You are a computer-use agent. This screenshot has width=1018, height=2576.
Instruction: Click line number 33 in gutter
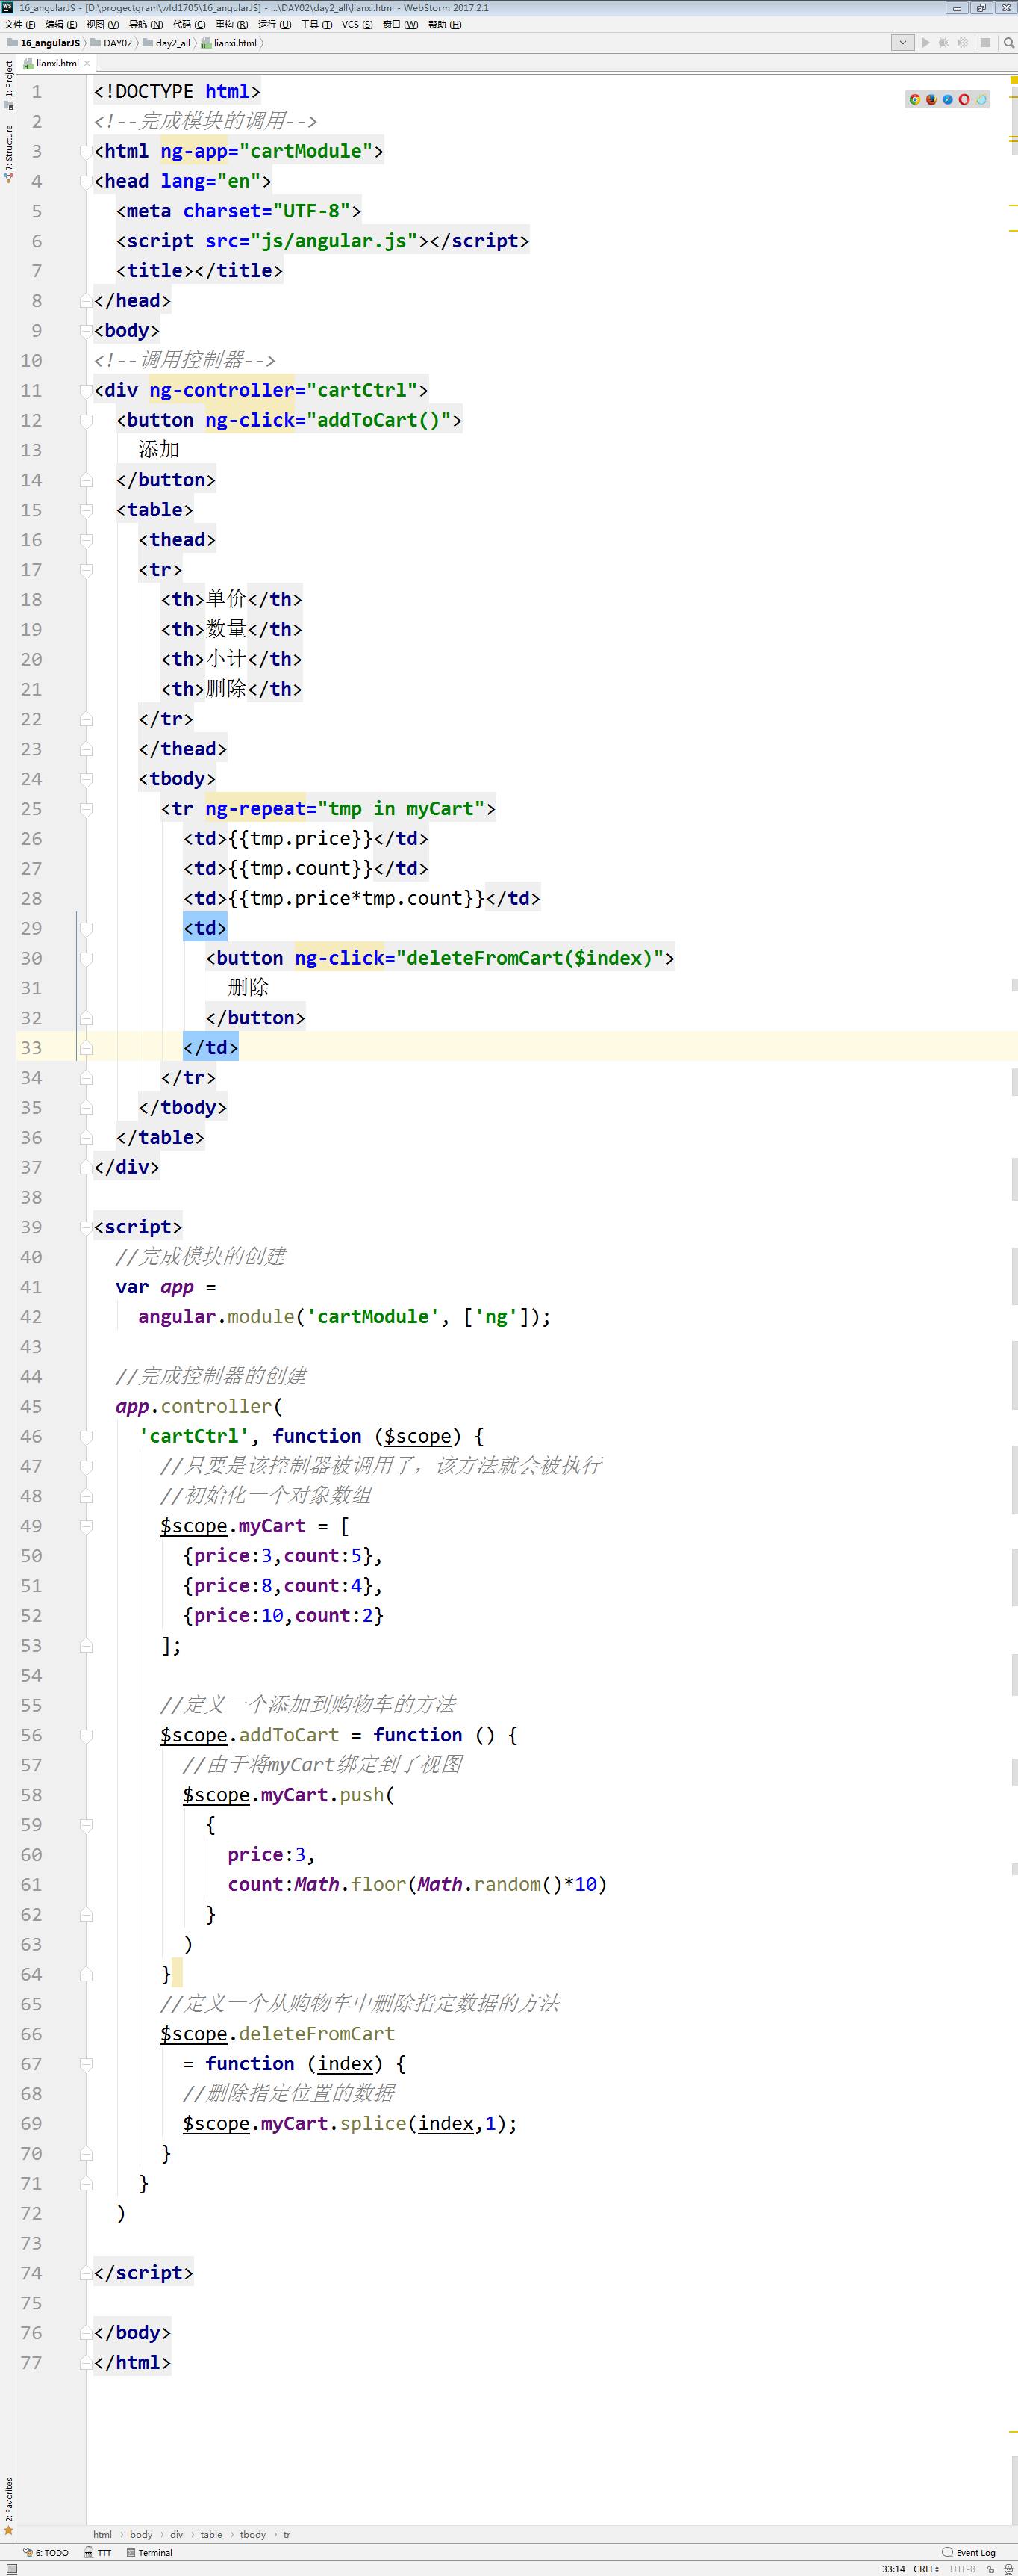pyautogui.click(x=31, y=1047)
